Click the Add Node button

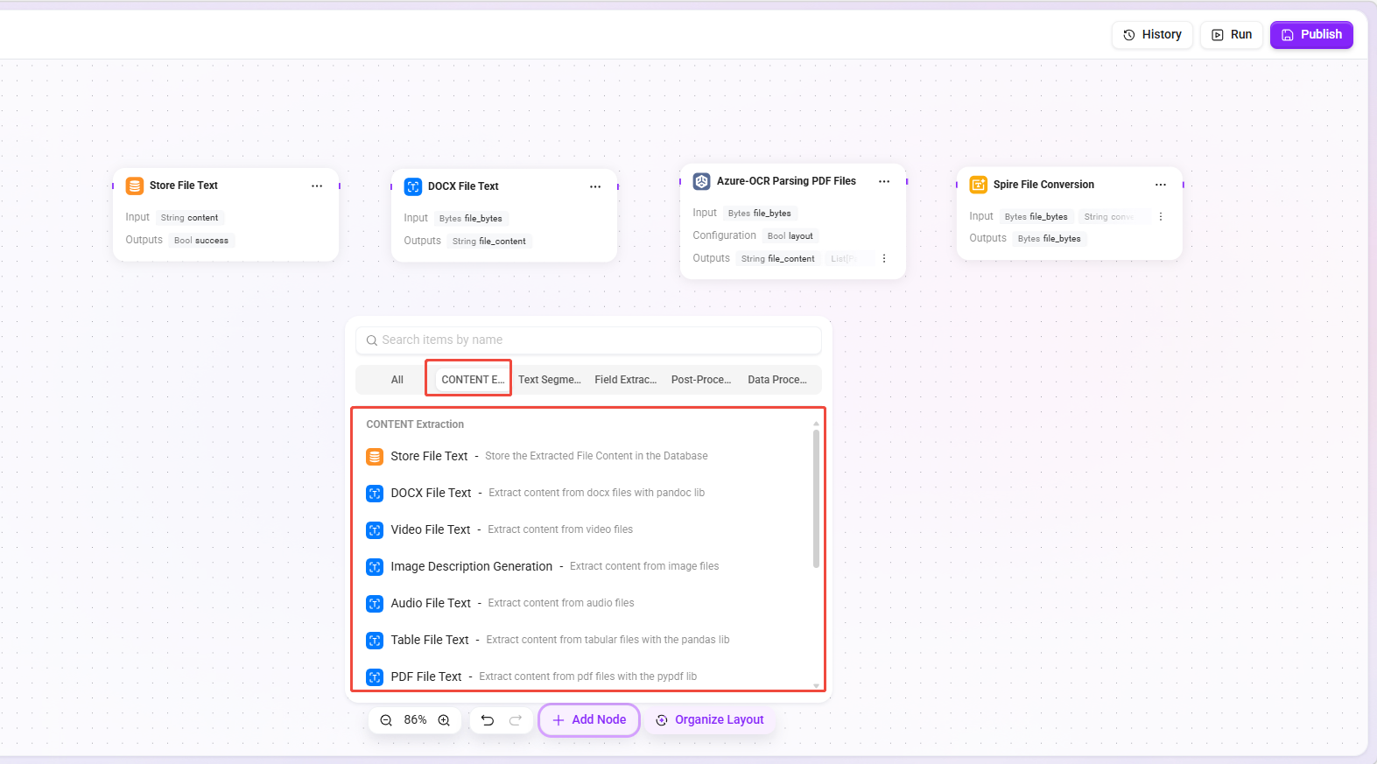[x=589, y=720]
